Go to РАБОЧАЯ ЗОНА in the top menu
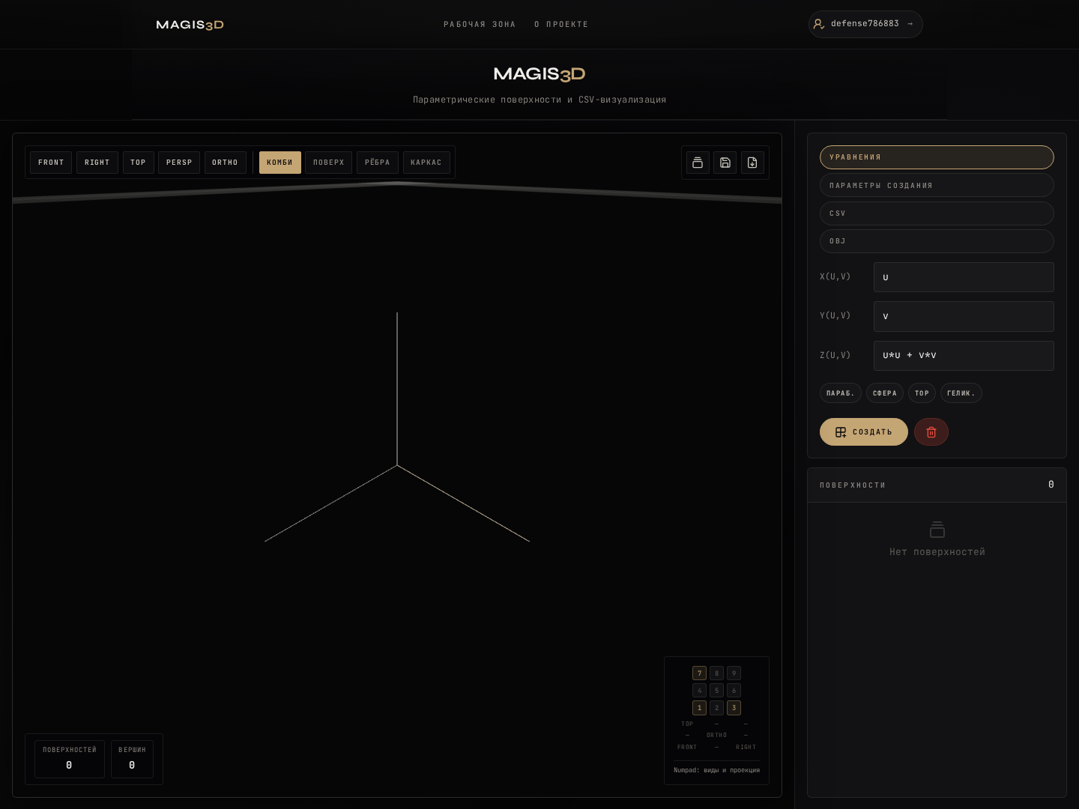 480,25
